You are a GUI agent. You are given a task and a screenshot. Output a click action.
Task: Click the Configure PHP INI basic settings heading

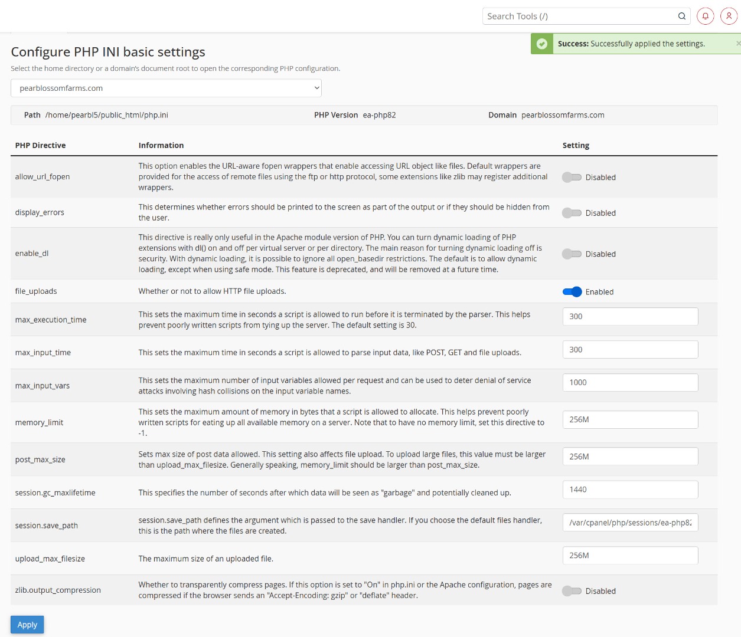point(108,52)
